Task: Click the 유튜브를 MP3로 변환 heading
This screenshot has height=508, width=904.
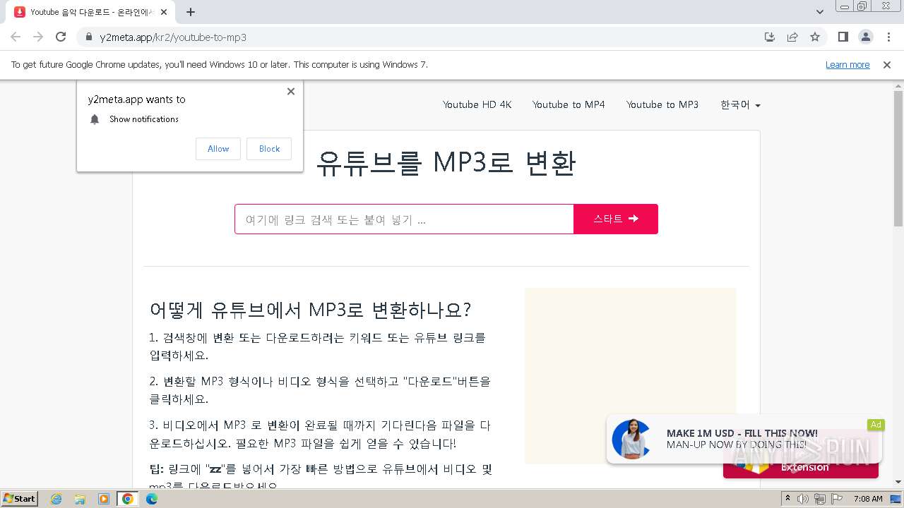Action: coord(446,163)
